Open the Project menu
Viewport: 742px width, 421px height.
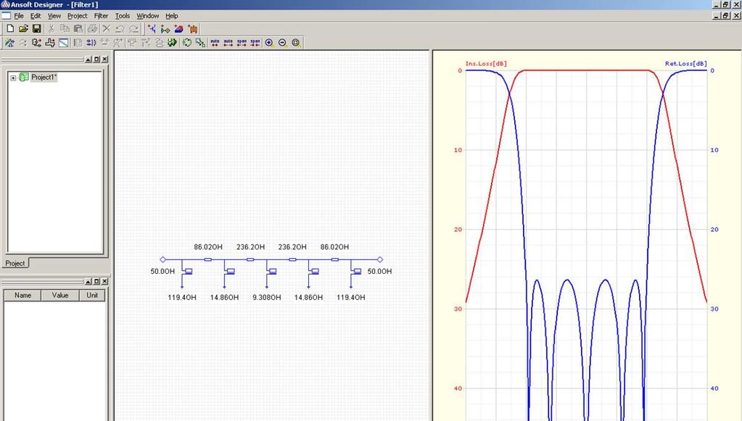77,16
